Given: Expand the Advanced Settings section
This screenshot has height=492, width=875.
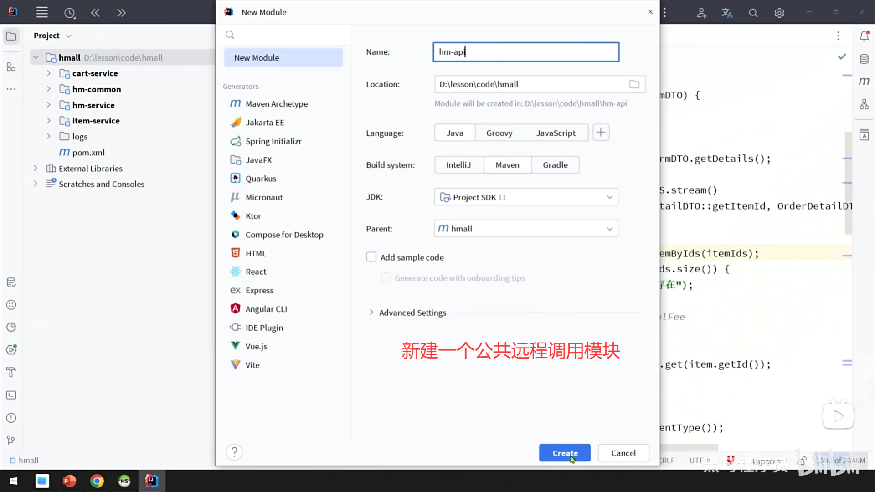Looking at the screenshot, I should tap(412, 313).
